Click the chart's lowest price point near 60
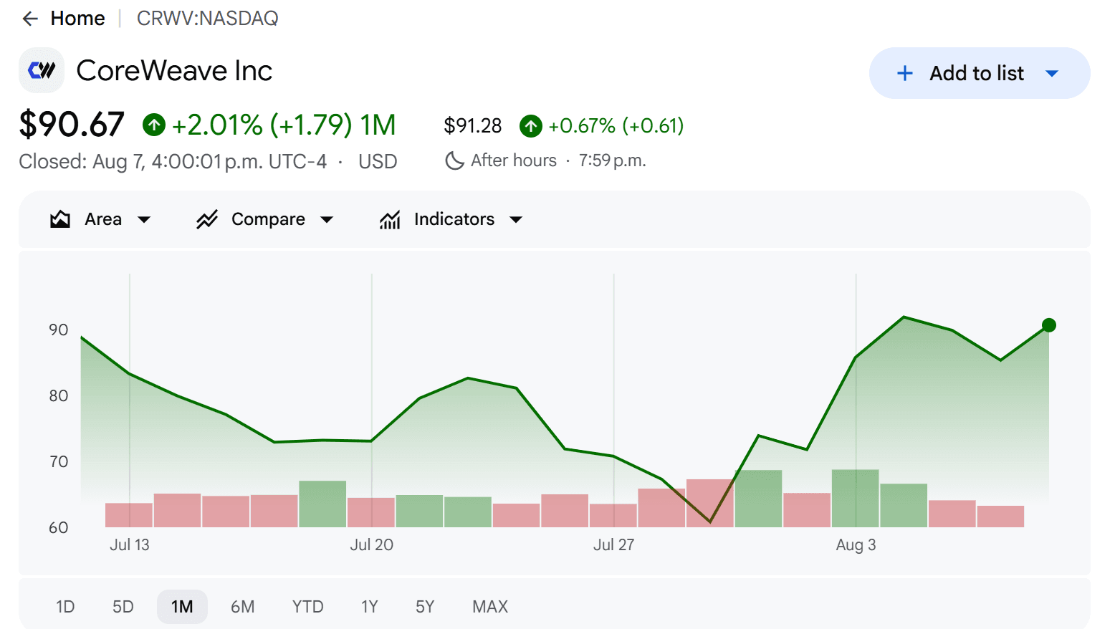Screen dimensions: 1115x629 click(710, 522)
